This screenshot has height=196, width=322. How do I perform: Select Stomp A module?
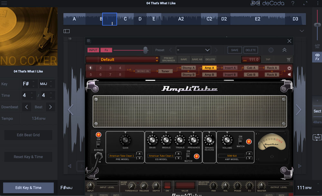[x=188, y=68]
